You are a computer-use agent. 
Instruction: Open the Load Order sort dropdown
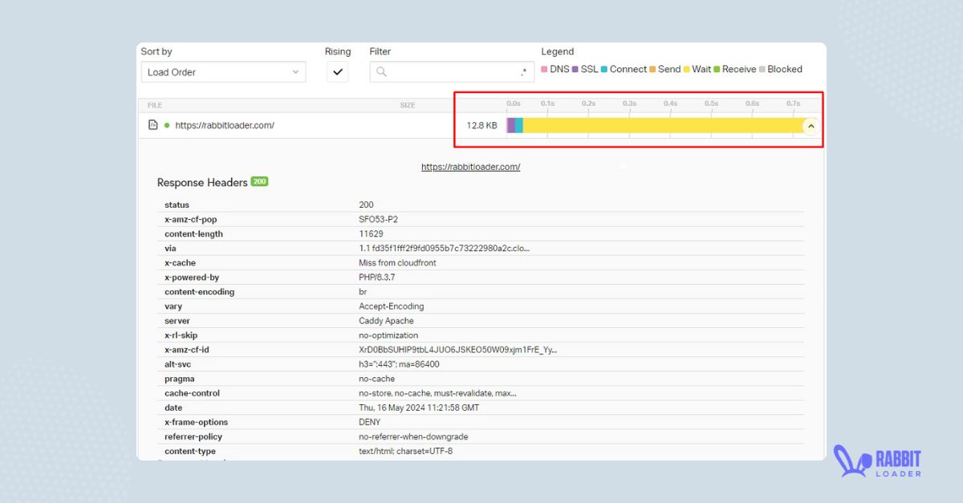pos(223,71)
